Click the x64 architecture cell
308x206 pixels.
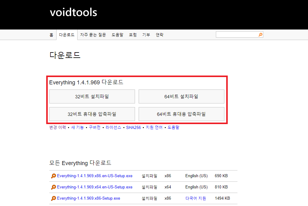(168, 187)
